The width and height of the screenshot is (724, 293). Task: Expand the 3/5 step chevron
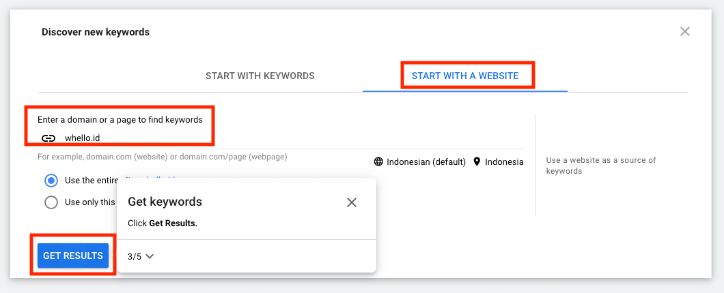tap(150, 256)
